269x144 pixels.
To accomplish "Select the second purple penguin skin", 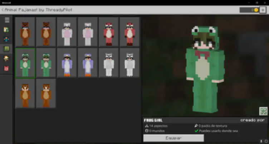I will [88, 63].
